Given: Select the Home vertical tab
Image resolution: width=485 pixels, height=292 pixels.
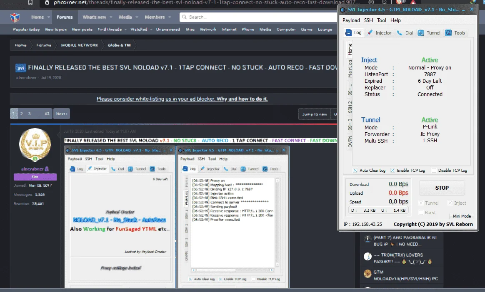Looking at the screenshot, I should coord(350,49).
